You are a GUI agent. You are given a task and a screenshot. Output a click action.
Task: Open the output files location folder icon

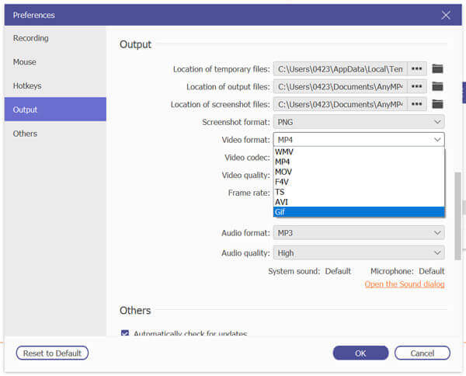pos(437,86)
